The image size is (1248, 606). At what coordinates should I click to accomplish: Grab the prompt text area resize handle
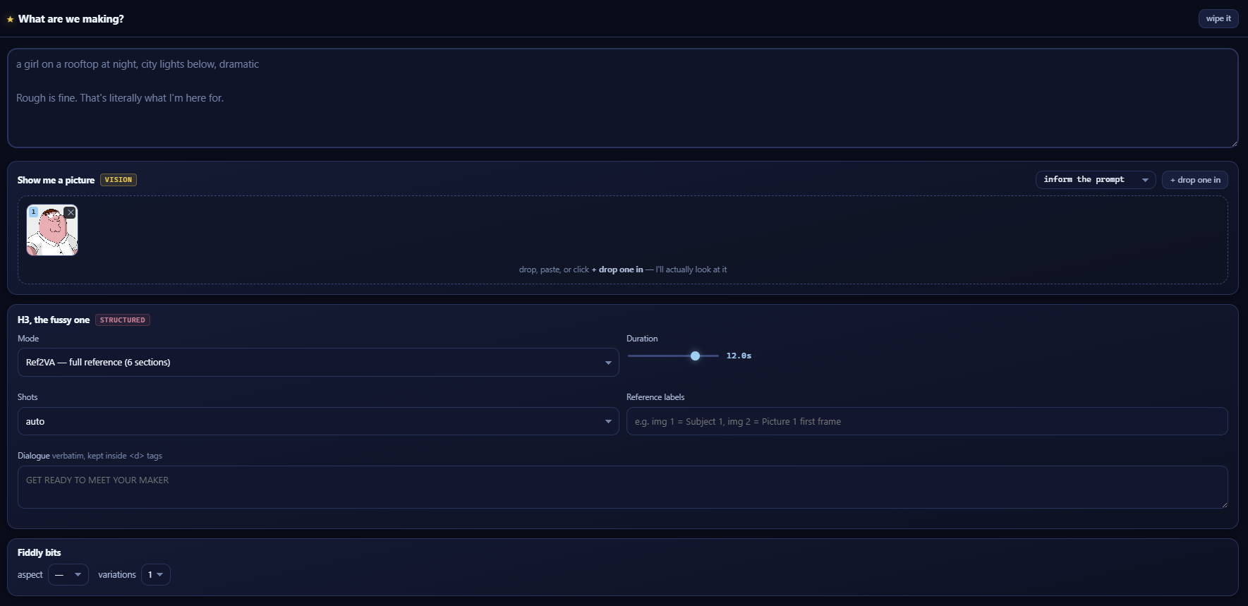[1233, 143]
